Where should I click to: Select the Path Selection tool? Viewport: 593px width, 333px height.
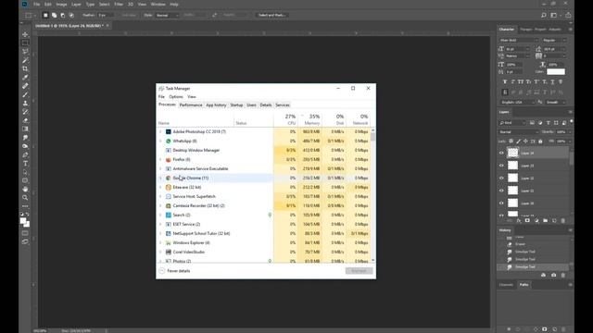25,172
